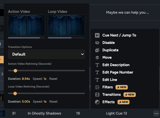Click the Cue Next skip-forward icon

click(97, 35)
